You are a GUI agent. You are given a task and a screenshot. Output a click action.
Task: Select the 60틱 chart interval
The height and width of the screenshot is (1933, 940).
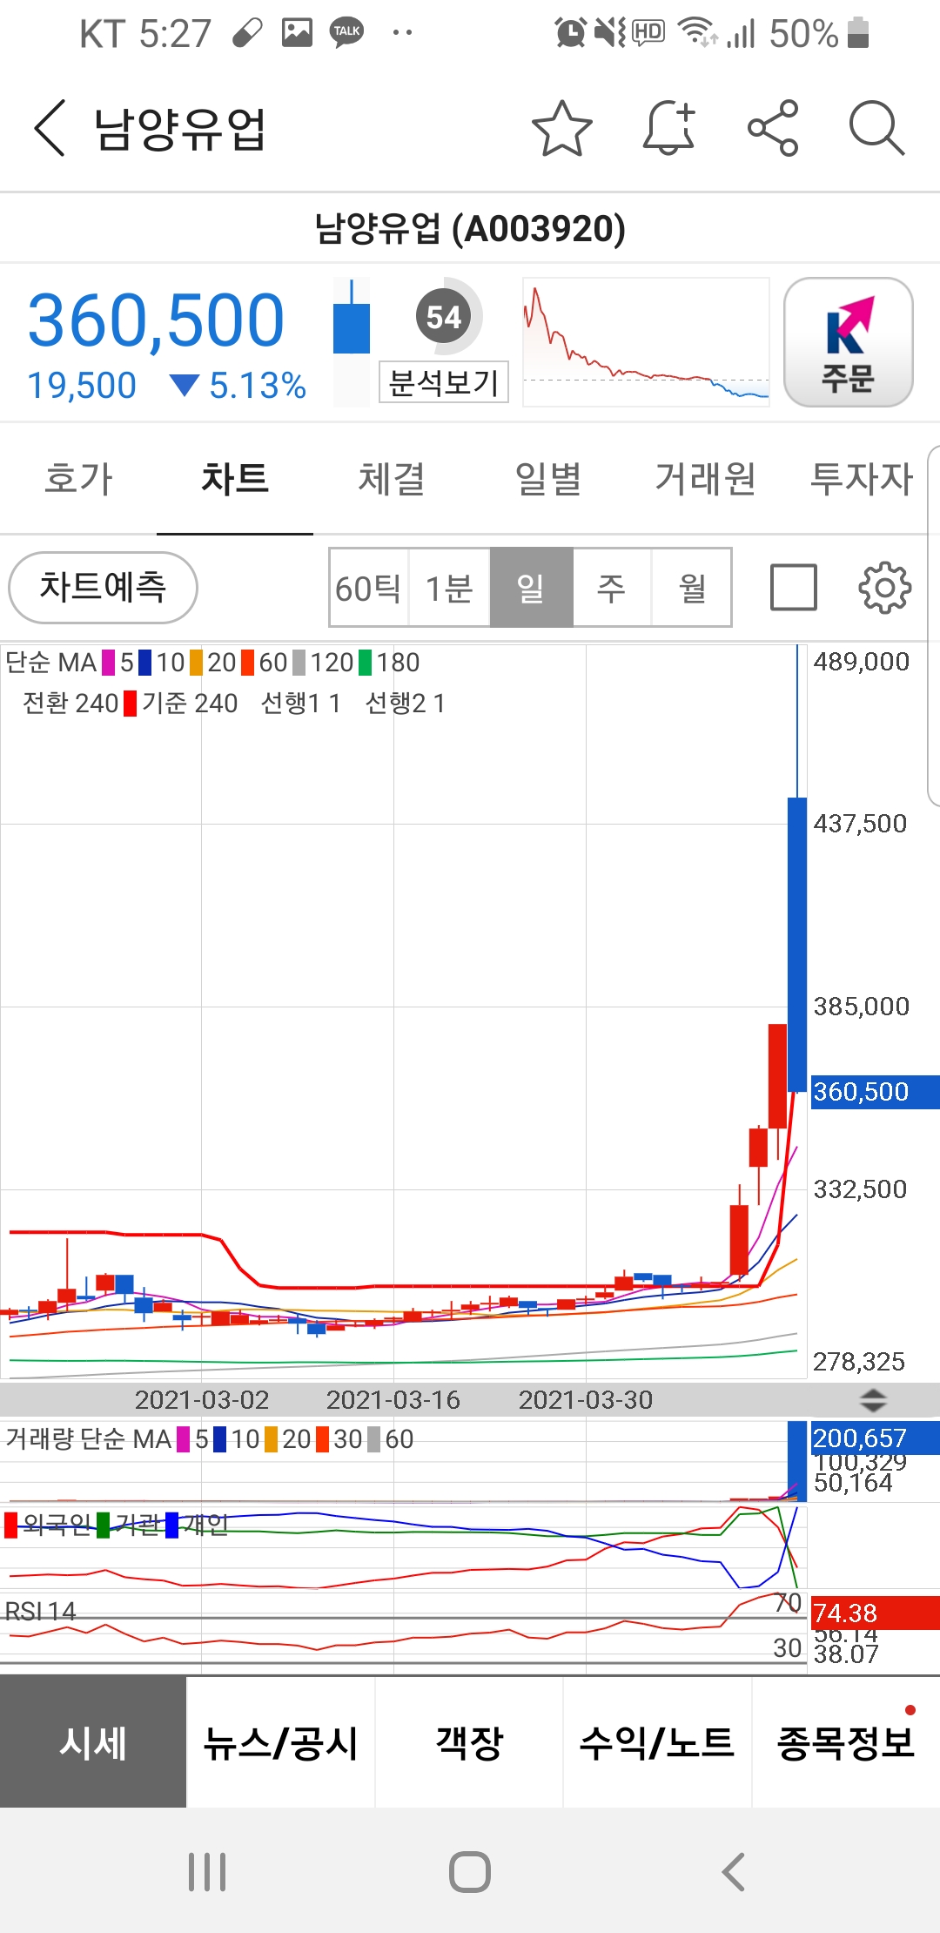tap(368, 588)
